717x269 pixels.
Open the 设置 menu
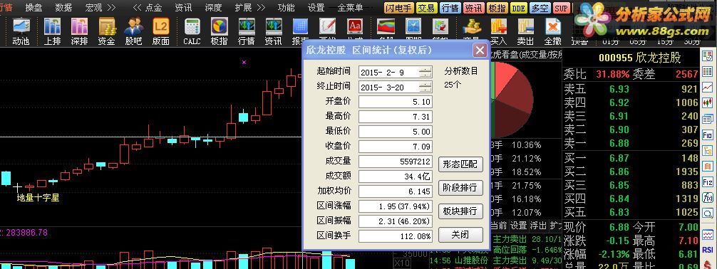coord(316,7)
